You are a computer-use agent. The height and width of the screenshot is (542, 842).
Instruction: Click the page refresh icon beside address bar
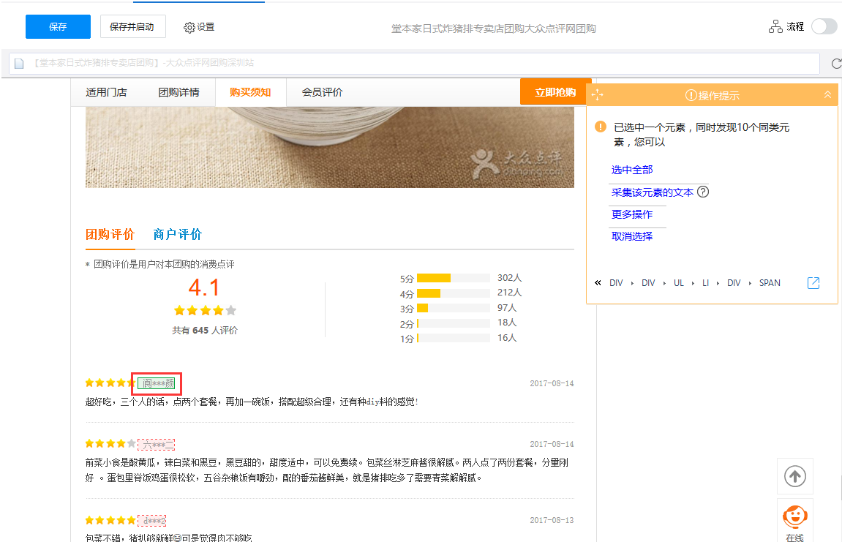836,64
